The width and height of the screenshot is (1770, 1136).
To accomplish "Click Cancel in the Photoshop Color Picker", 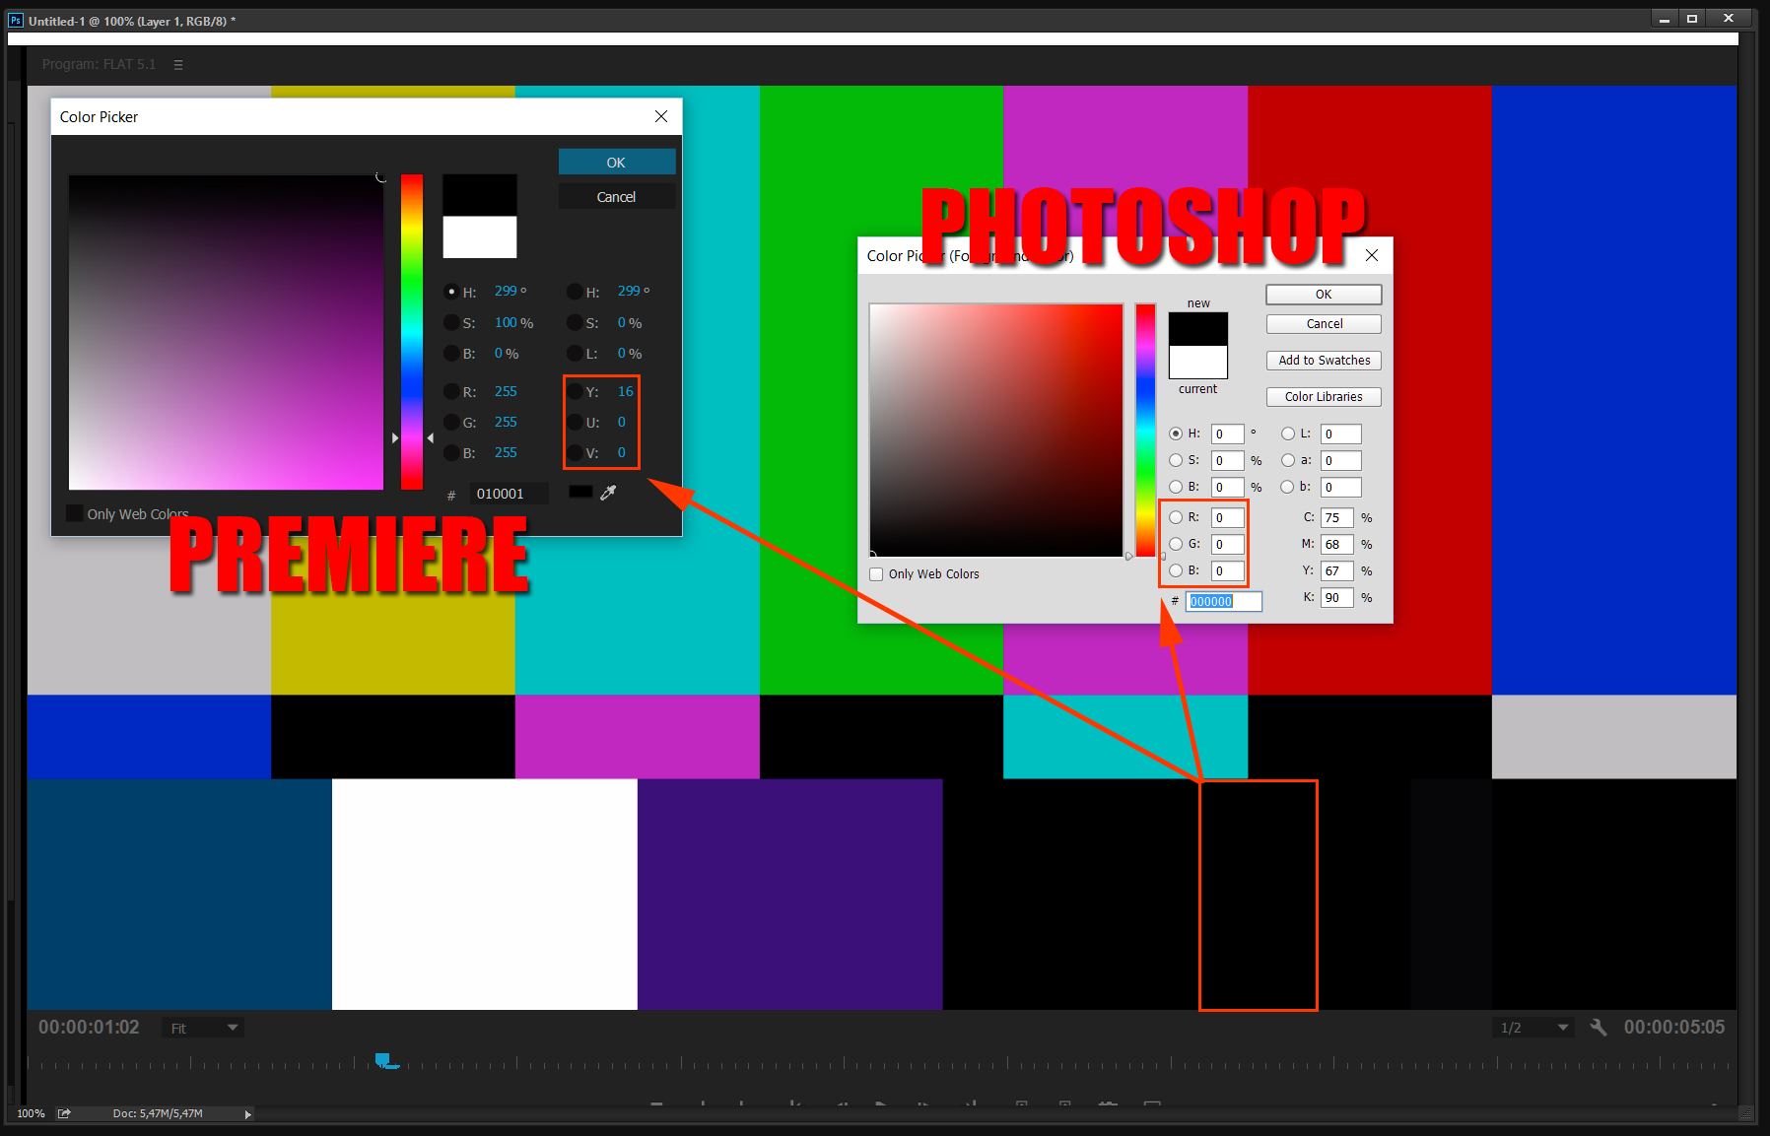I will pos(1324,324).
